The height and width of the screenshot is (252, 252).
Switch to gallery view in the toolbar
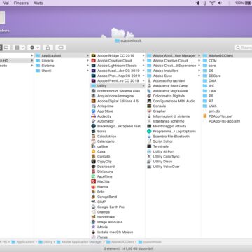[x=6, y=48]
